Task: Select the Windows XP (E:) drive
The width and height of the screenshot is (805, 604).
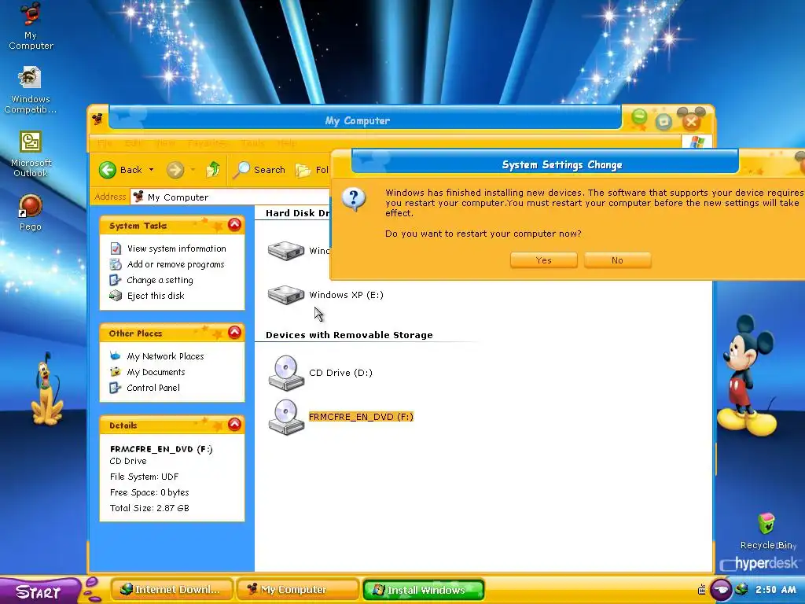Action: click(x=325, y=295)
